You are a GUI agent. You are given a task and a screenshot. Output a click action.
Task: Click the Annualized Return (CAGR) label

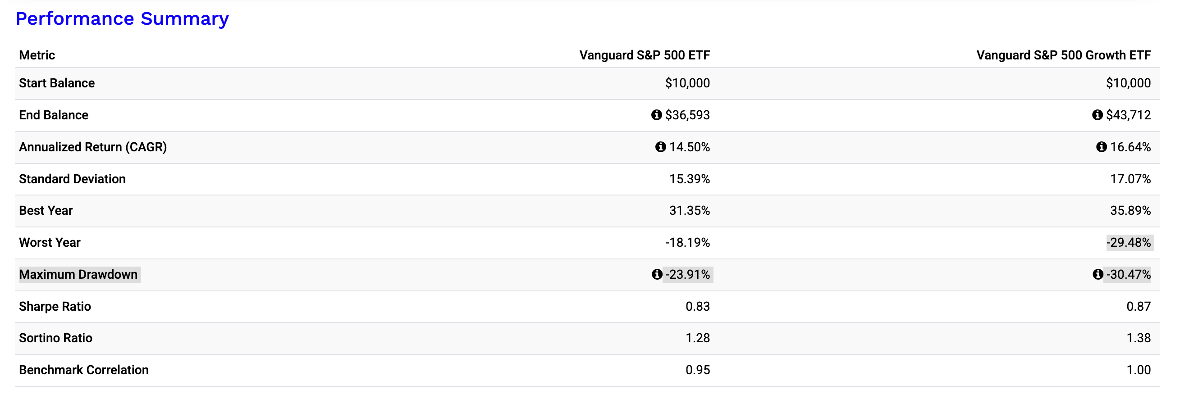[x=93, y=147]
